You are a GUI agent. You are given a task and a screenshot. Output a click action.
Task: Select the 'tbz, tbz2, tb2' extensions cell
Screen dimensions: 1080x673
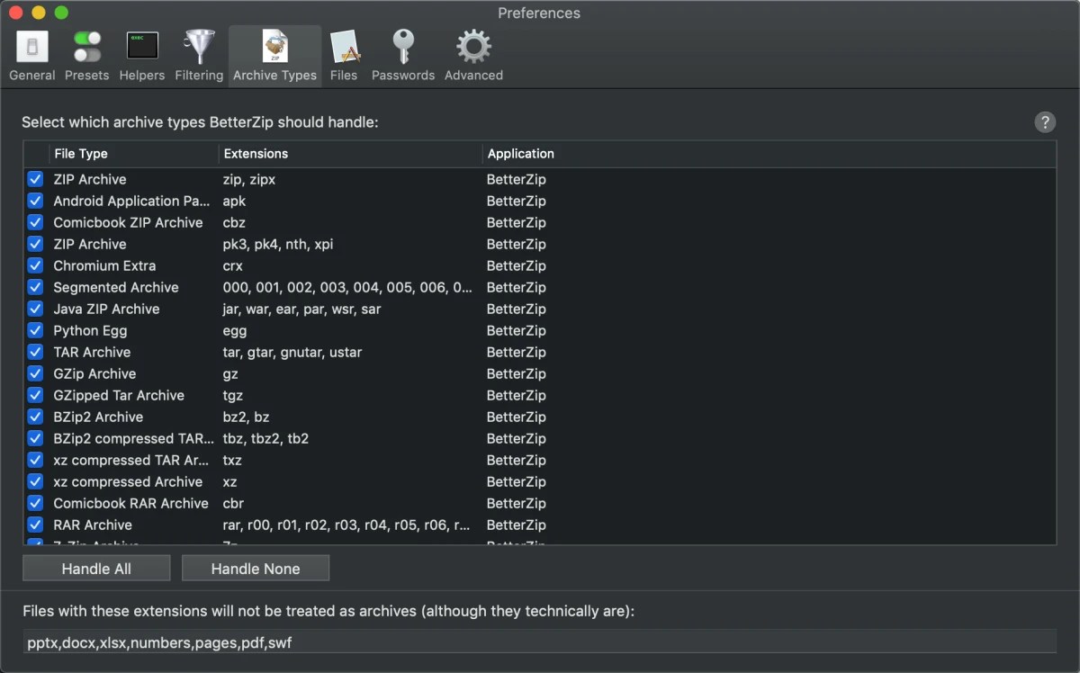click(265, 438)
